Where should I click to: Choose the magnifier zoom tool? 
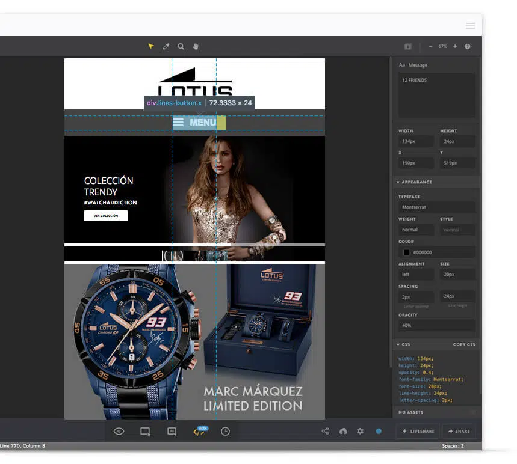(181, 46)
